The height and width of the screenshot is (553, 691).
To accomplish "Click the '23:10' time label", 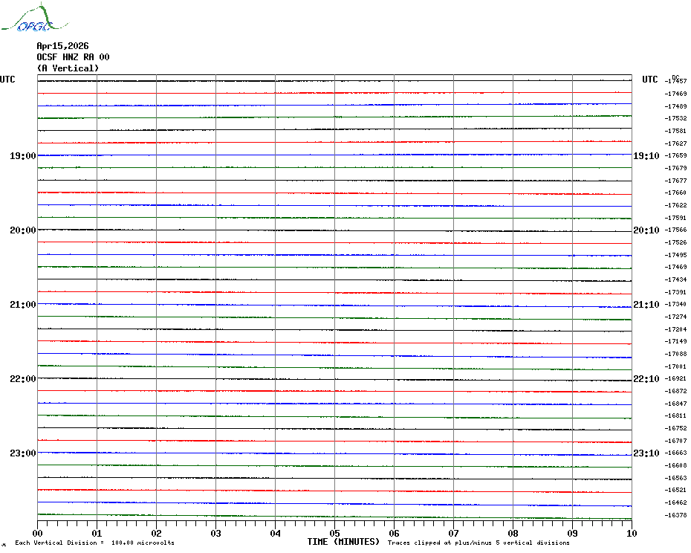I will click(646, 453).
